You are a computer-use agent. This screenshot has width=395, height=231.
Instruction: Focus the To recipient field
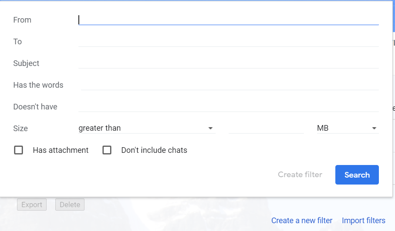(229, 41)
